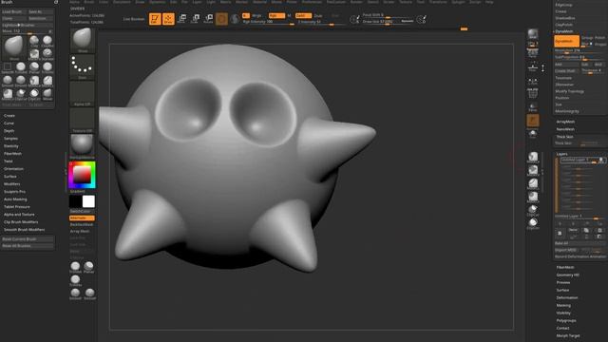Expand the Modify Topology section

[x=569, y=91]
